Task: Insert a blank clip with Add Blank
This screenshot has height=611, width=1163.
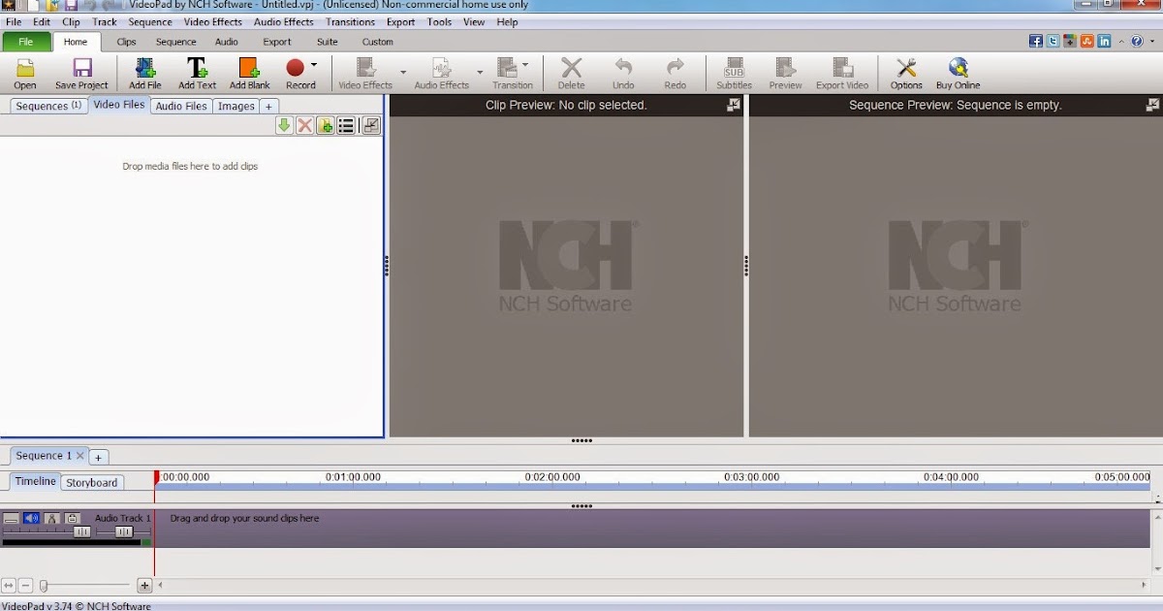Action: 249,74
